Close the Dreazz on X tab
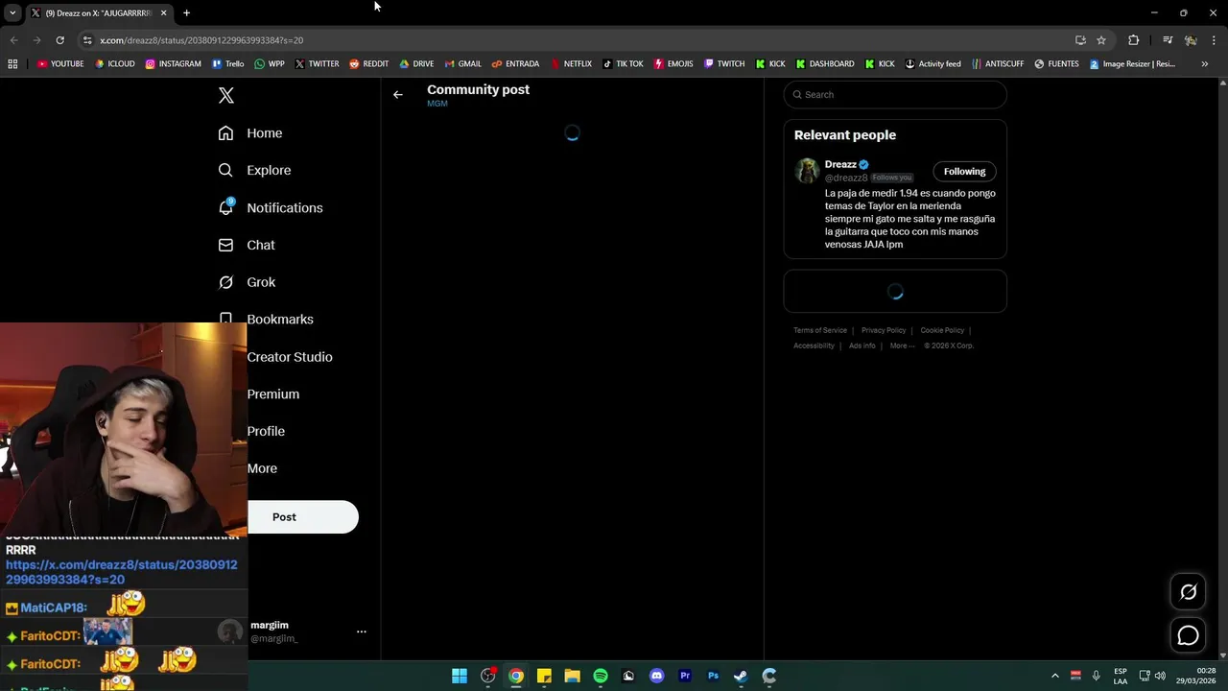The width and height of the screenshot is (1228, 691). 163,13
